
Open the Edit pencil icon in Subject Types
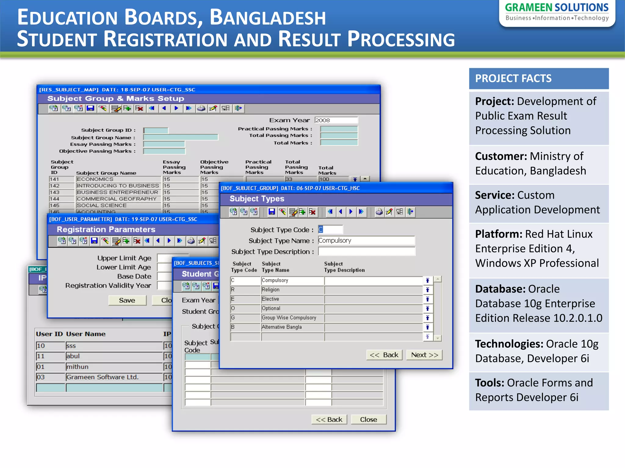coord(389,212)
